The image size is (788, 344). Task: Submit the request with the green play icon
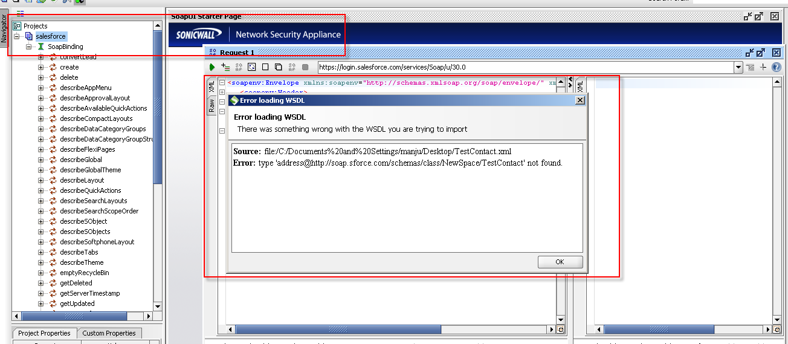[212, 67]
